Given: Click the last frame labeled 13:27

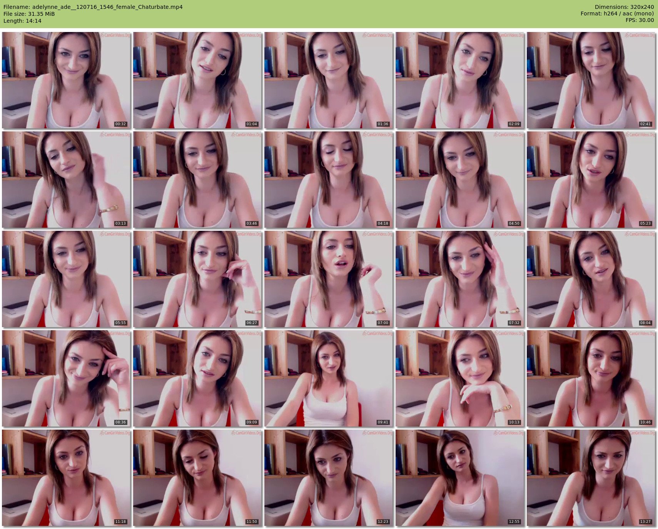Looking at the screenshot, I should coord(591,478).
